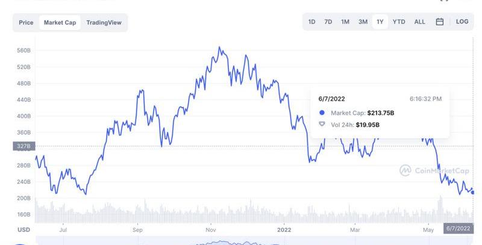Switch to the Price tab
482x245 pixels.
[26, 23]
